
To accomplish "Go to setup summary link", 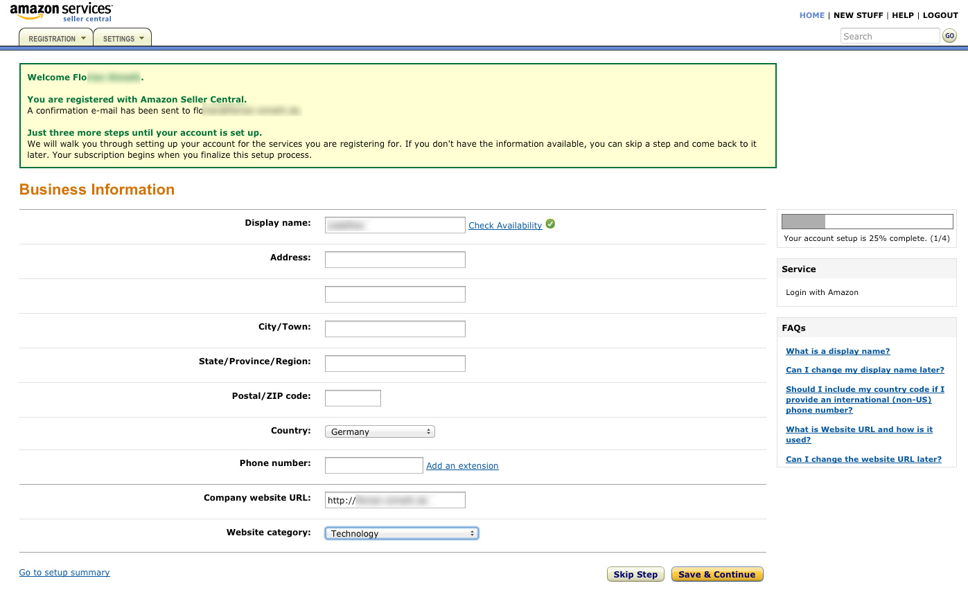I will coord(64,573).
